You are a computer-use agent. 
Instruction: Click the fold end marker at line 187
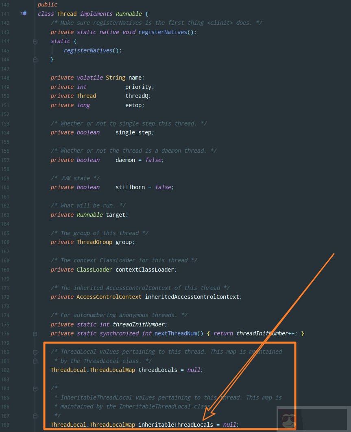[x=35, y=416]
